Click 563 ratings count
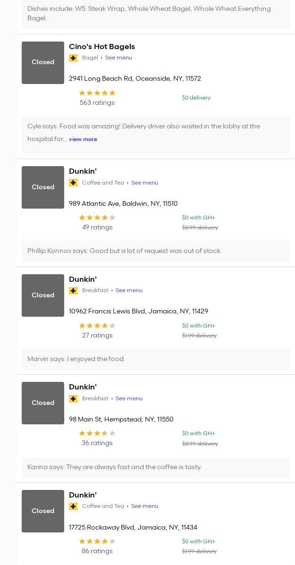The image size is (295, 565). 97,103
